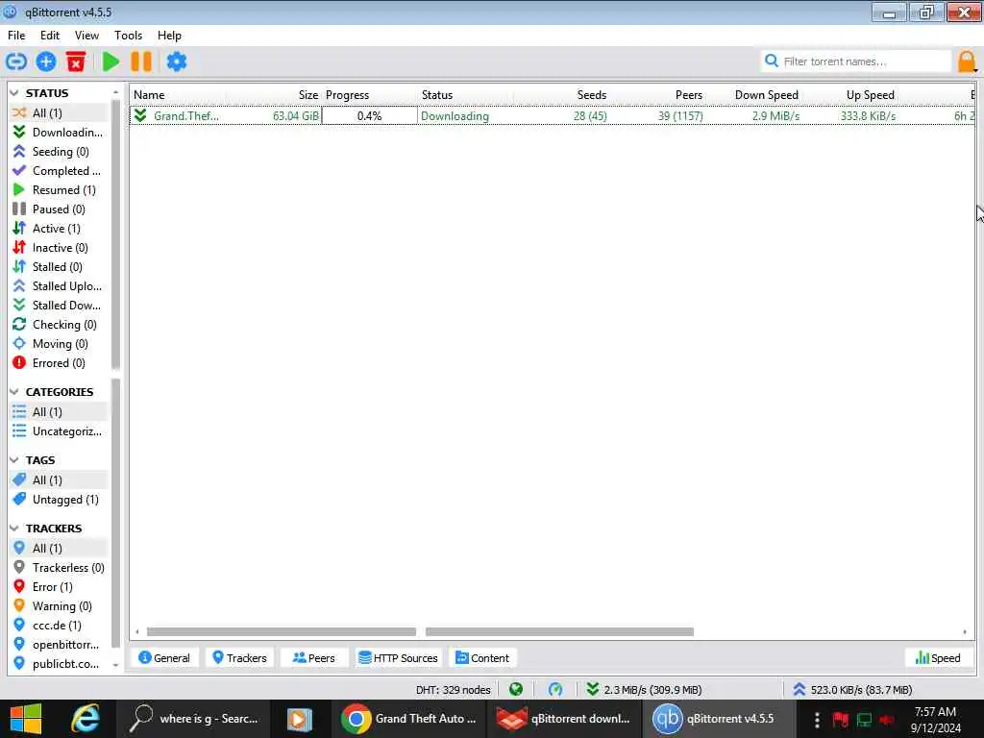Collapse the CATEGORIES section chevron
This screenshot has height=738, width=984.
14,392
